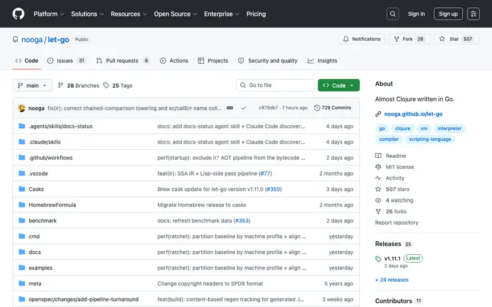Select the clojure topic tag

coord(403,128)
